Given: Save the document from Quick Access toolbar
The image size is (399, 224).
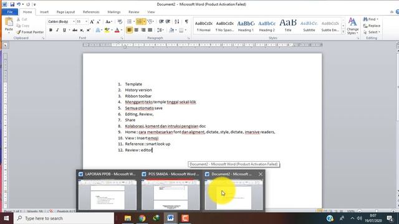Looking at the screenshot, I should pos(12,4).
